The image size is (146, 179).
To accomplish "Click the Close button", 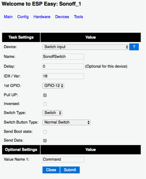I will [x=51, y=170].
